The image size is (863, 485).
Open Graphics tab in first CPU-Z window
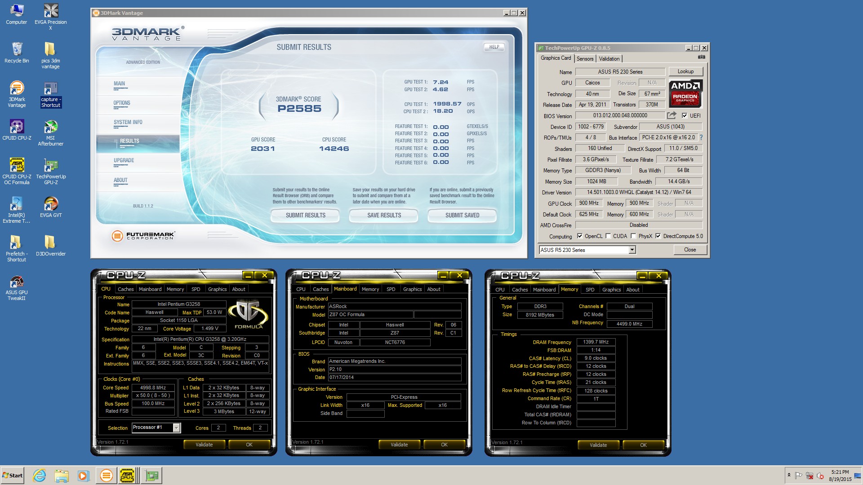click(x=217, y=289)
